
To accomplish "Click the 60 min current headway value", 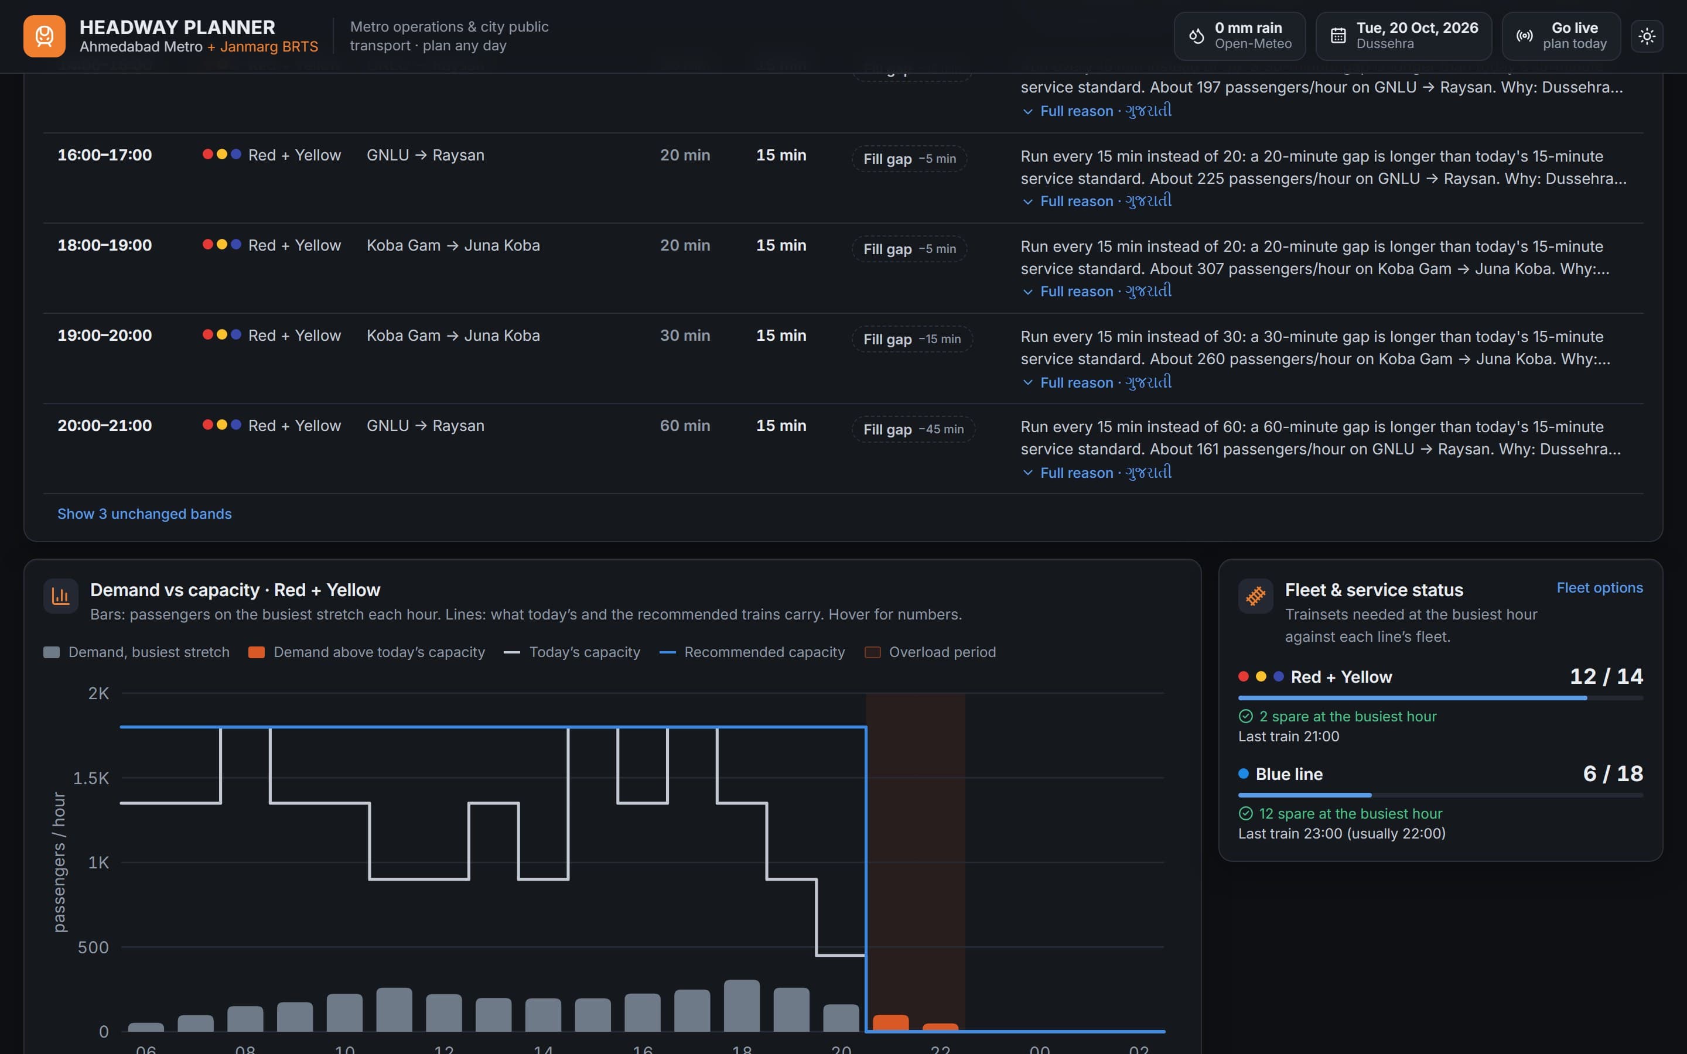I will click(685, 425).
